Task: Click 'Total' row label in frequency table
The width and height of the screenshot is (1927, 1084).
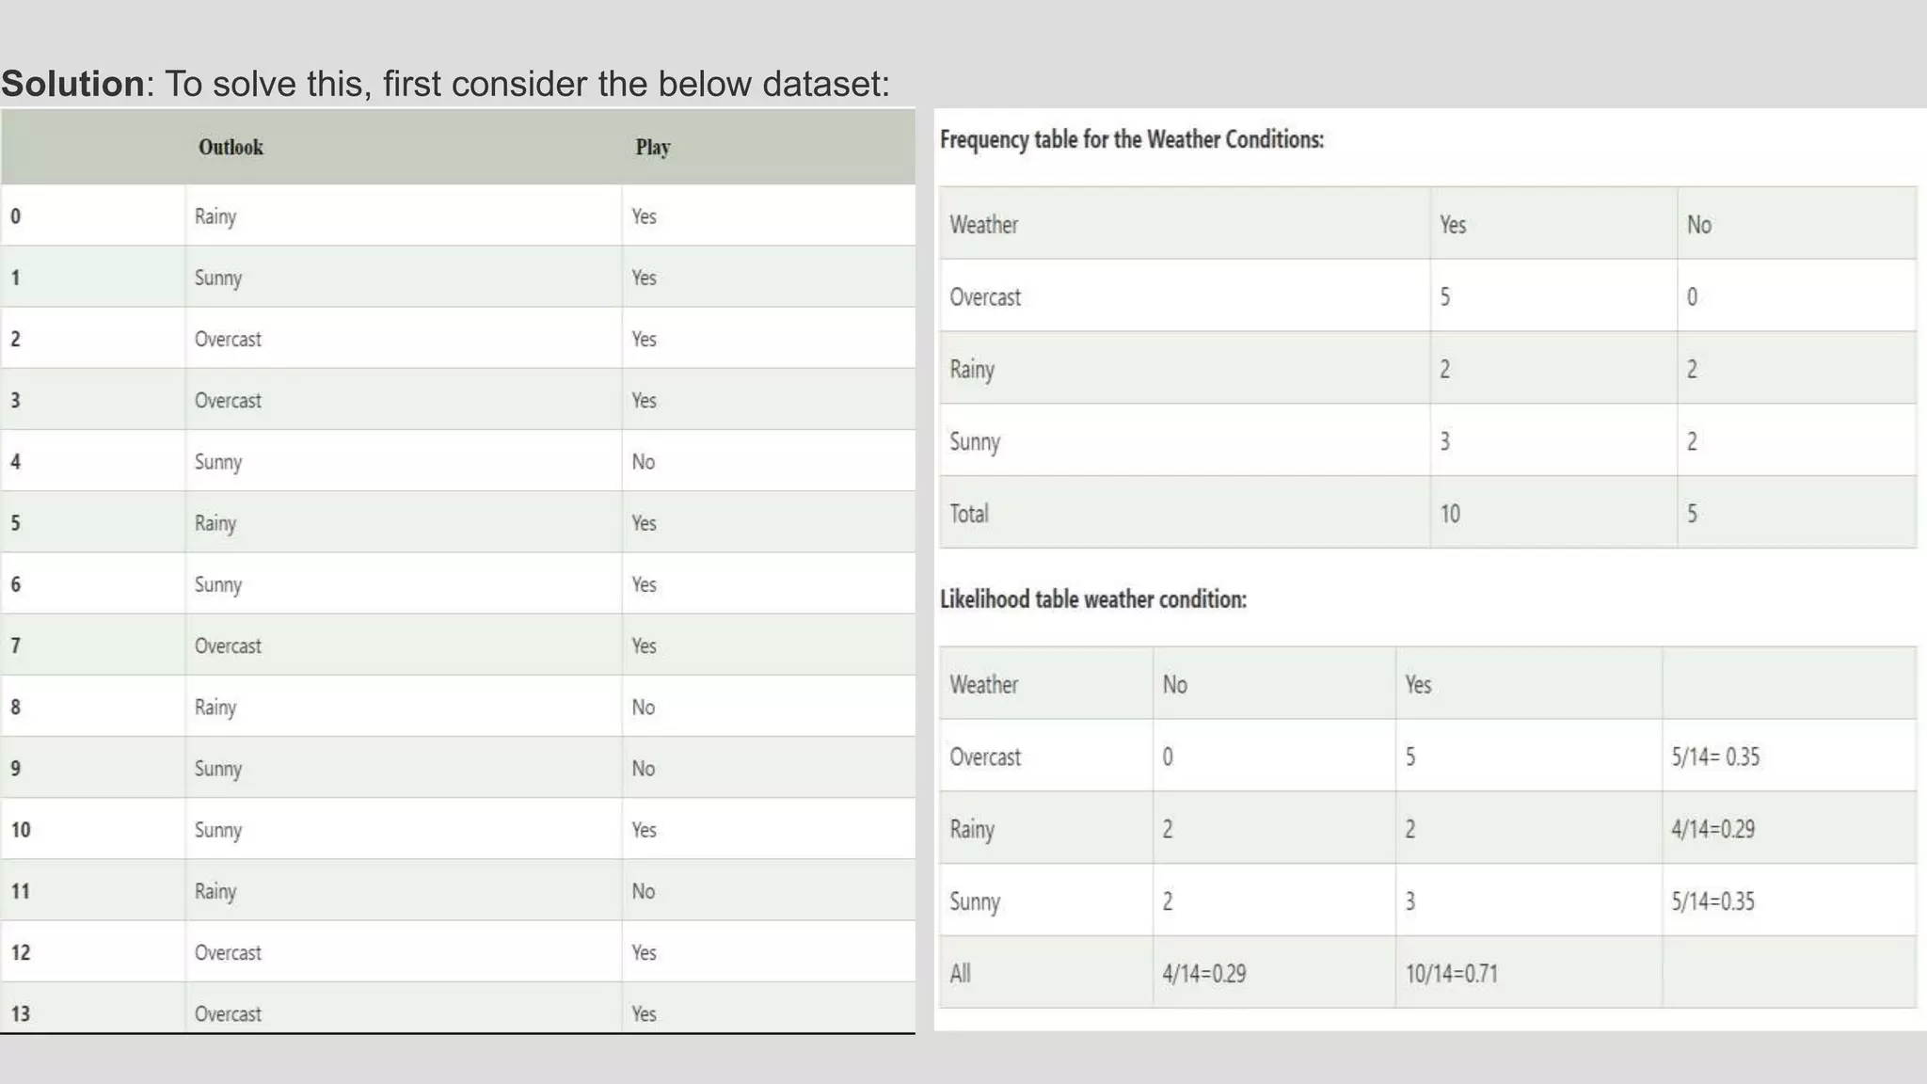Action: [x=969, y=514]
